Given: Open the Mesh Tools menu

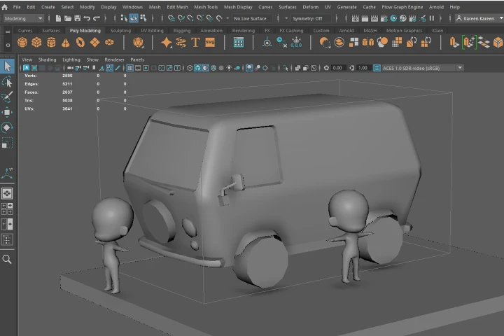Looking at the screenshot, I should (206, 7).
